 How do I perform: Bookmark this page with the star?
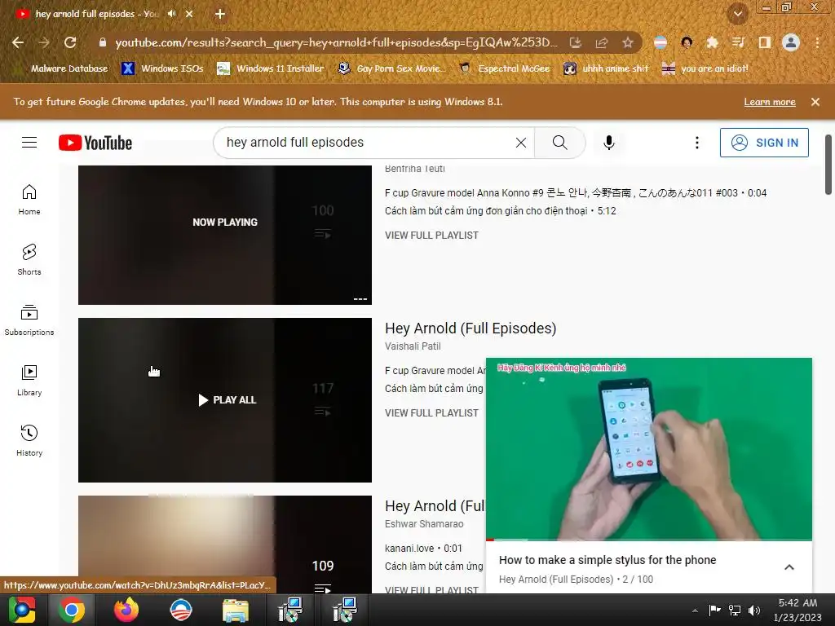(628, 42)
